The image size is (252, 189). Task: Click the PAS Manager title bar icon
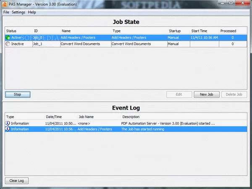[5, 4]
